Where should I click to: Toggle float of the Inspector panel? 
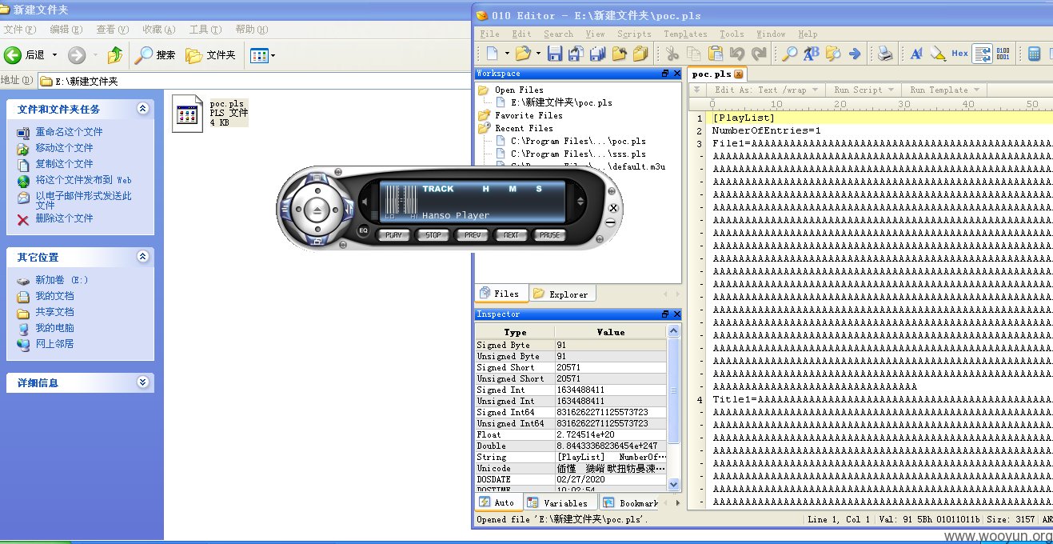665,314
